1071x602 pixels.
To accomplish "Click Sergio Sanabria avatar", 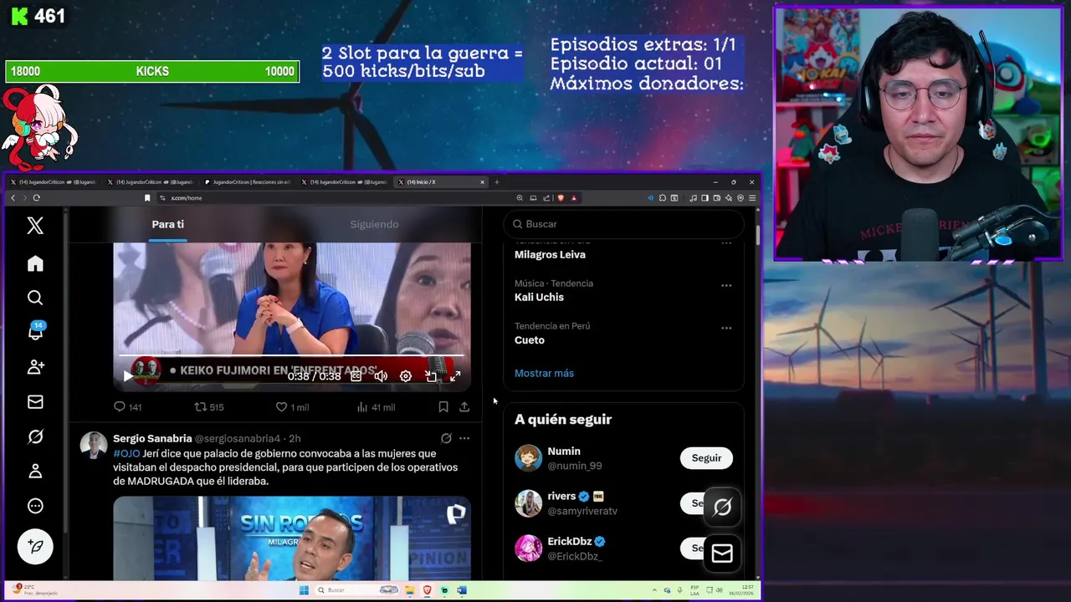I will 94,445.
